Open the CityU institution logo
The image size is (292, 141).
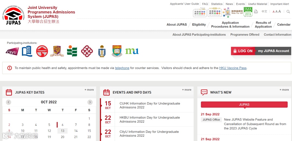tap(12, 51)
